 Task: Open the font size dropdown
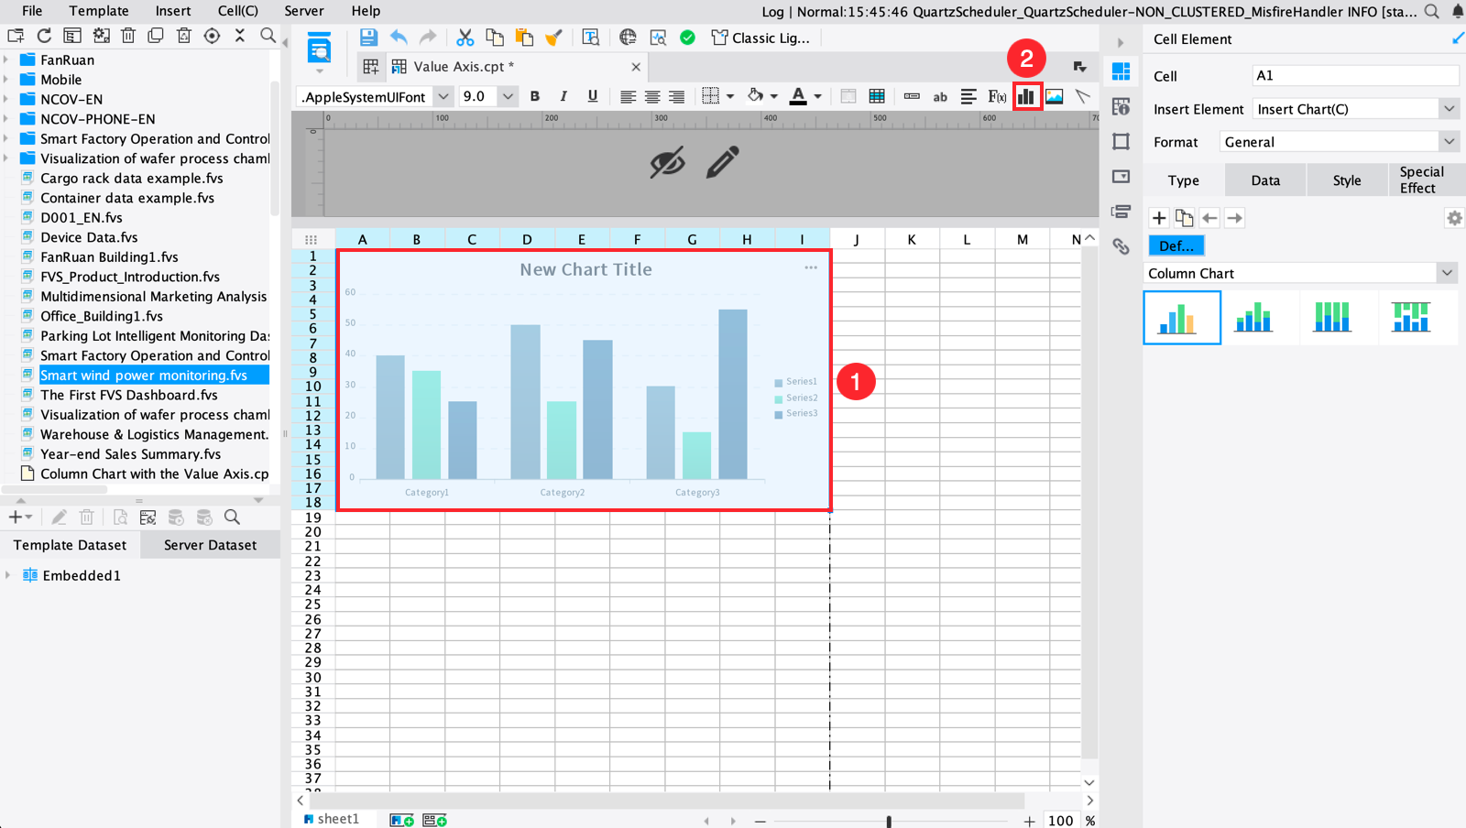click(x=508, y=96)
